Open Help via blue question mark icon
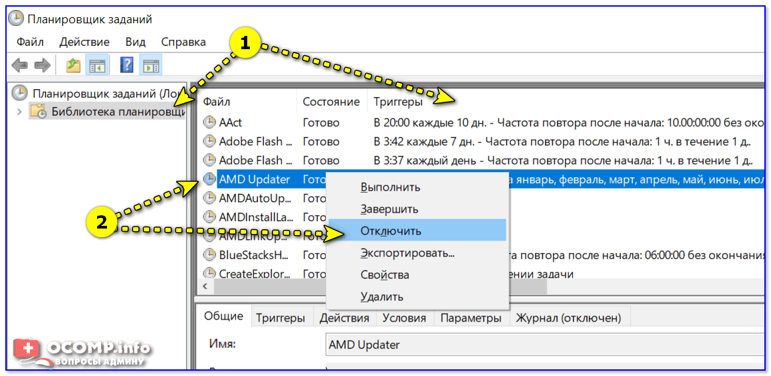Screen dimensions: 771x376 tap(127, 65)
